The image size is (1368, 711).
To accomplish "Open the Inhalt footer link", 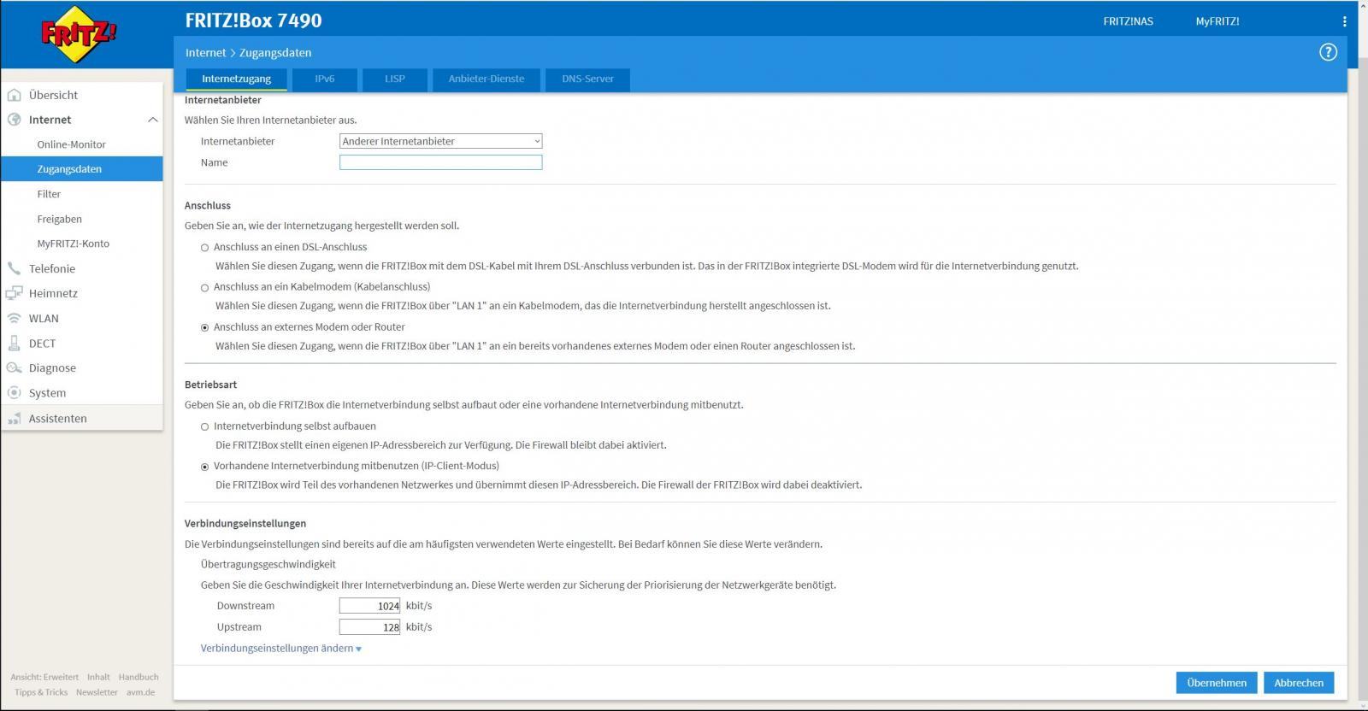I will tap(98, 677).
